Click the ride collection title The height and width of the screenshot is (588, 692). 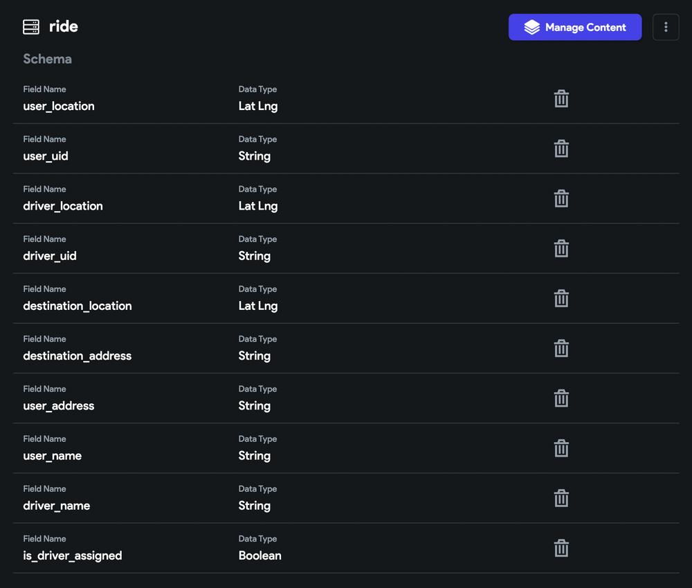[x=64, y=27]
